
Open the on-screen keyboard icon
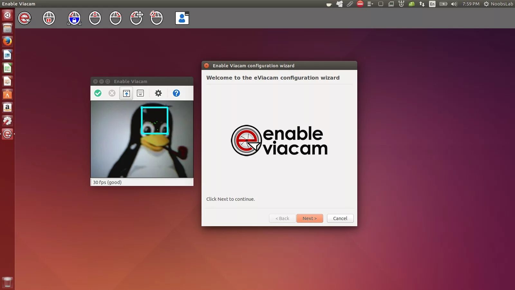(x=140, y=93)
